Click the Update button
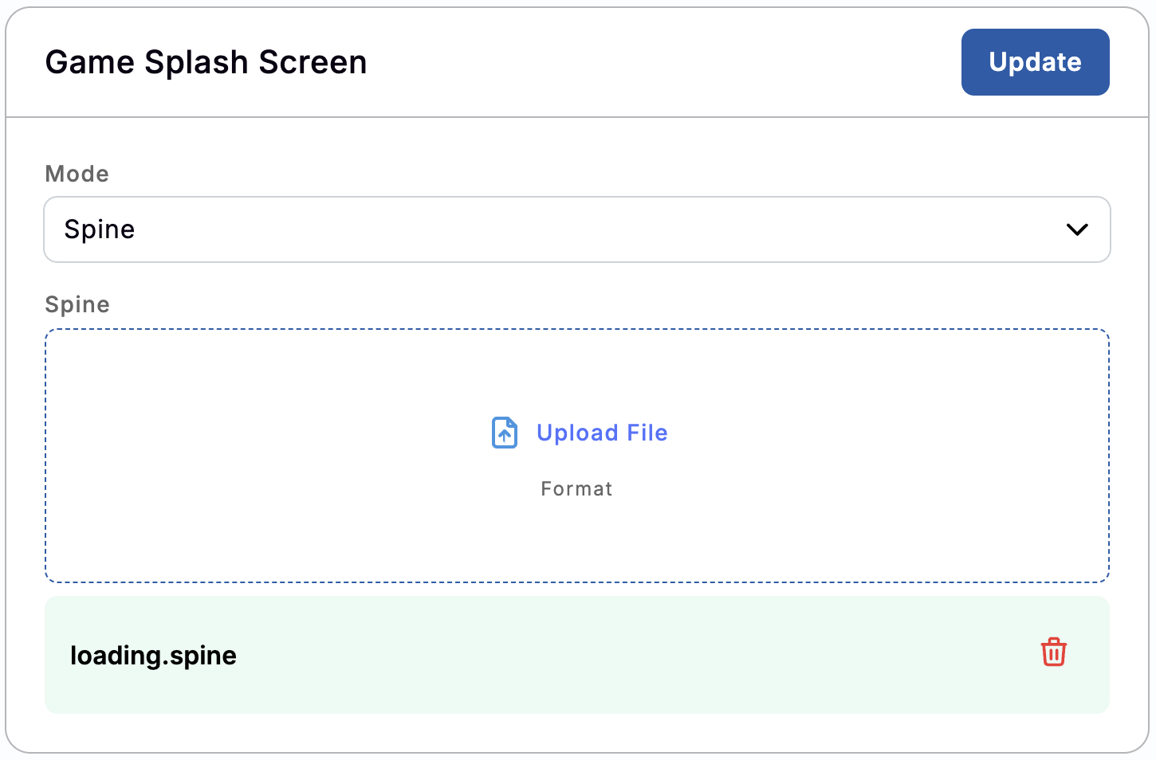Screen dimensions: 1156x760 coord(1034,62)
